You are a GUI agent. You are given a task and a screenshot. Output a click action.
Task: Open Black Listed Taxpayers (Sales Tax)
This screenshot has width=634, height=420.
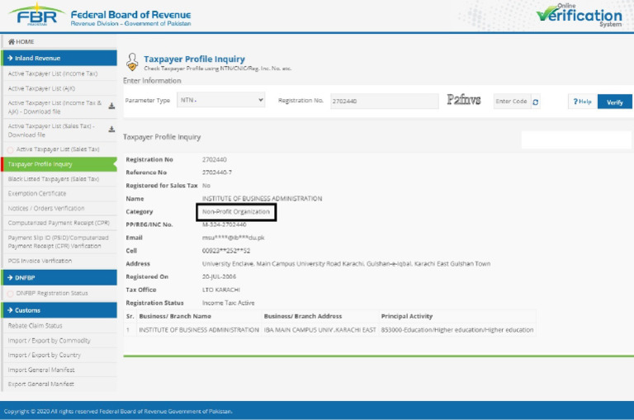pos(54,179)
